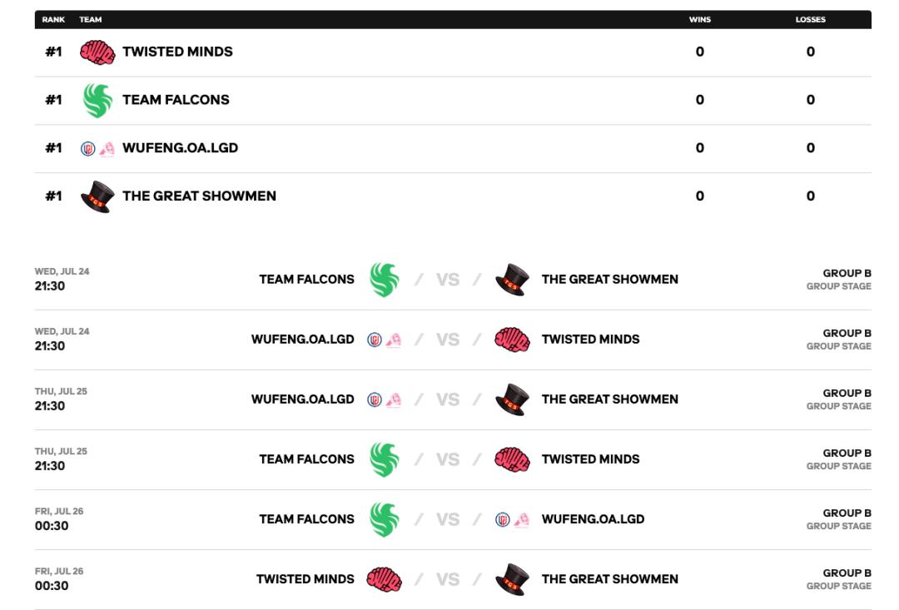Click The Great Showmen top hat logo in standings
Screen dimensions: 899x610
click(x=97, y=196)
